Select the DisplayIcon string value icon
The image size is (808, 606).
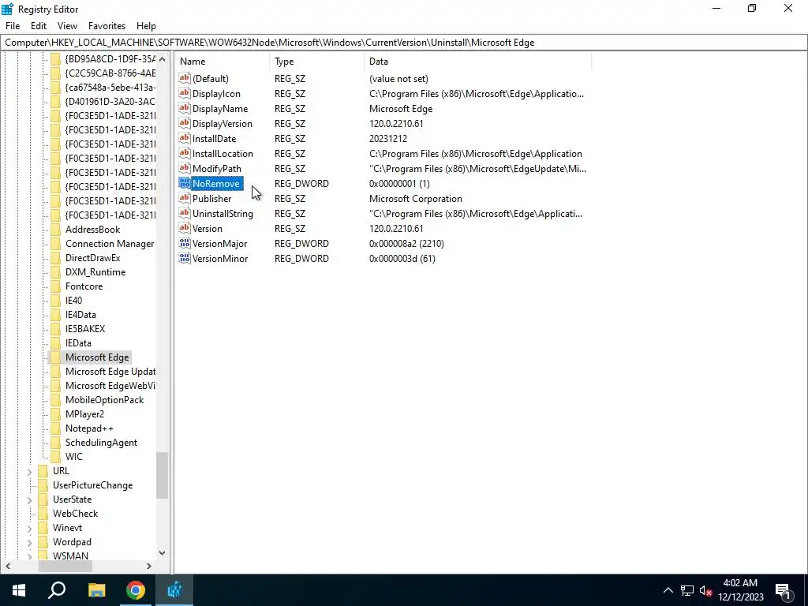coord(185,93)
